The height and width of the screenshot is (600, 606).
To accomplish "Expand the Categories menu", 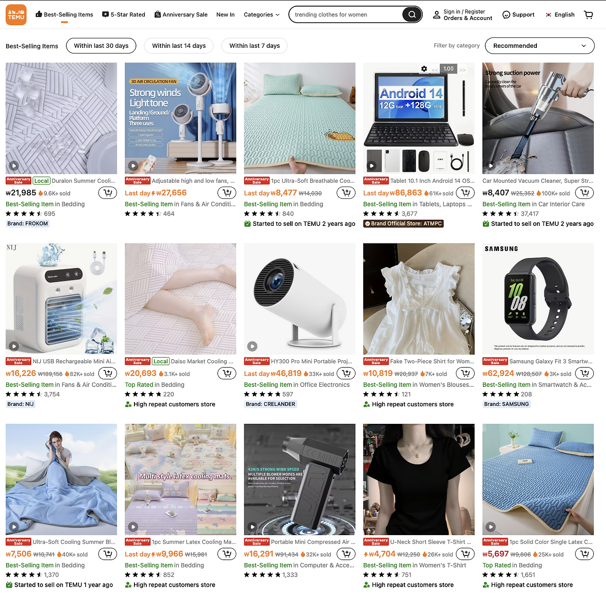I will click(261, 15).
